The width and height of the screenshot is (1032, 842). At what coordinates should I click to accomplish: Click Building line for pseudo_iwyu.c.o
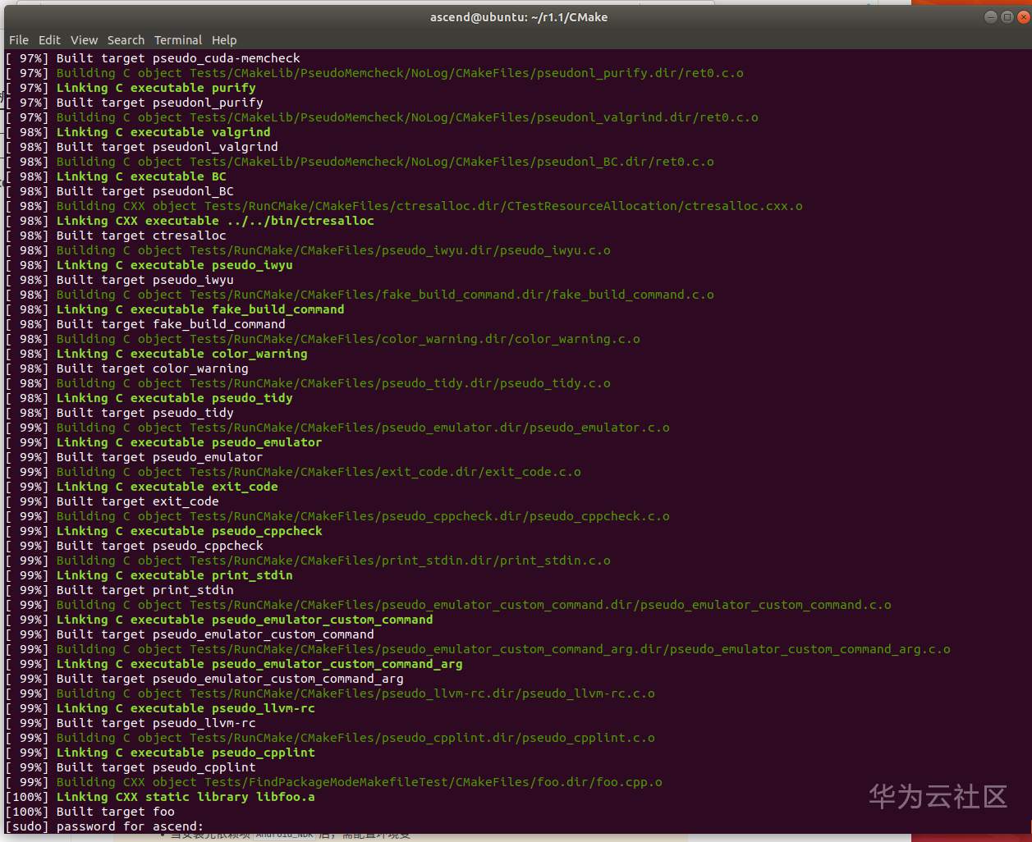(308, 250)
